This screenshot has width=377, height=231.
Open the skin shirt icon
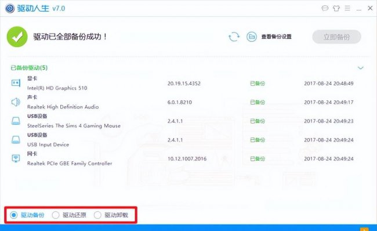pyautogui.click(x=336, y=9)
